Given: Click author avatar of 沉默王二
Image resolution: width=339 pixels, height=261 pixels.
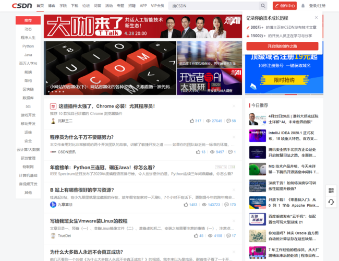Looking at the screenshot, I should point(53,121).
